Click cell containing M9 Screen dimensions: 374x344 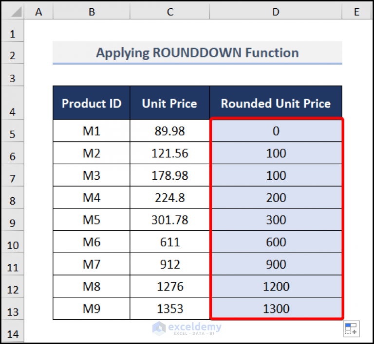tap(92, 309)
